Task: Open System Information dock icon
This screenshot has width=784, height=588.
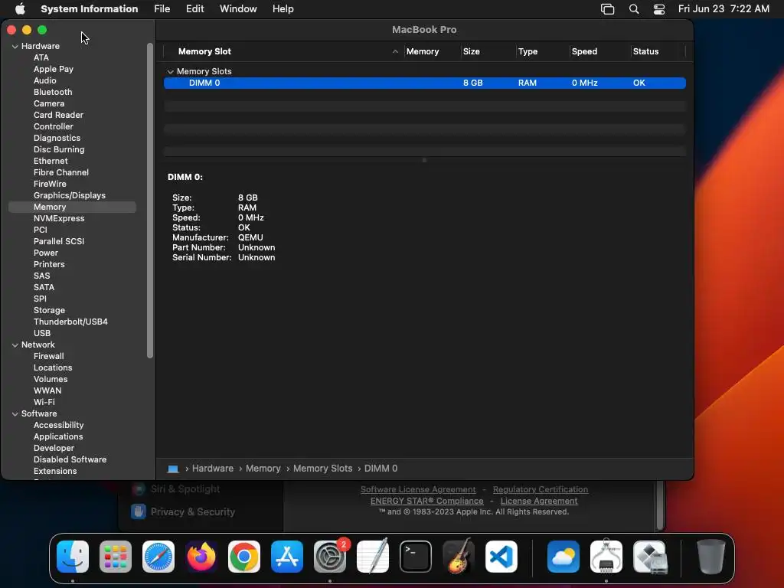Action: coord(606,557)
